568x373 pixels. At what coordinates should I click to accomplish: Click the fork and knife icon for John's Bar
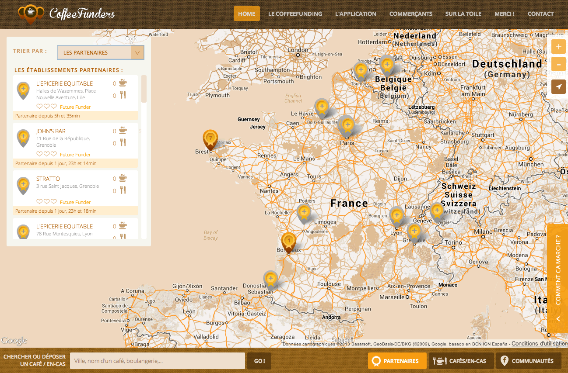point(123,142)
